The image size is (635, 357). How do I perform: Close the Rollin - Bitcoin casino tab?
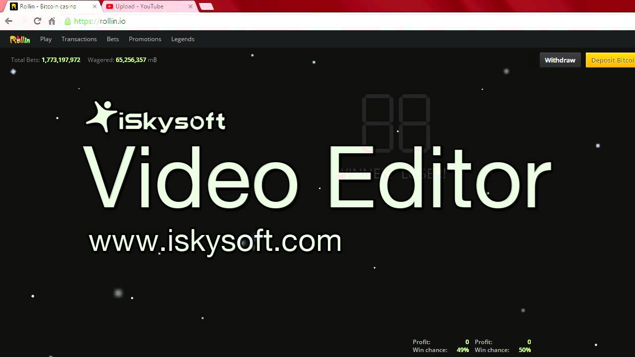pyautogui.click(x=95, y=6)
